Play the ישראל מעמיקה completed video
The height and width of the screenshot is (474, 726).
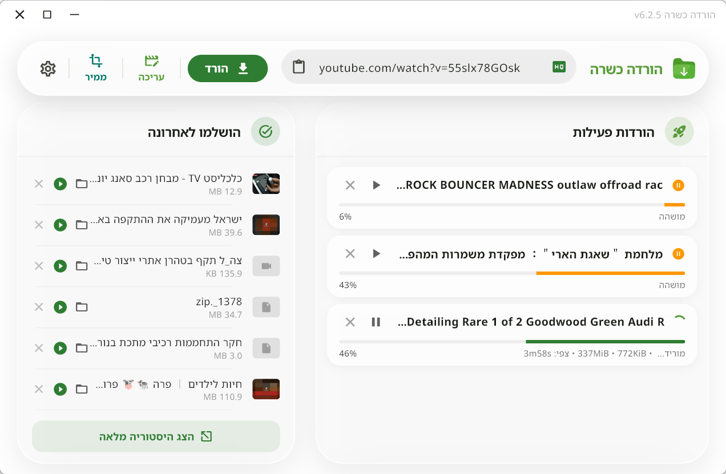click(x=60, y=225)
